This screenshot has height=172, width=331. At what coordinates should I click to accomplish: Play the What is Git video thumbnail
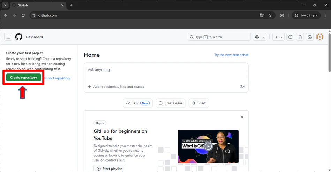pos(208,146)
